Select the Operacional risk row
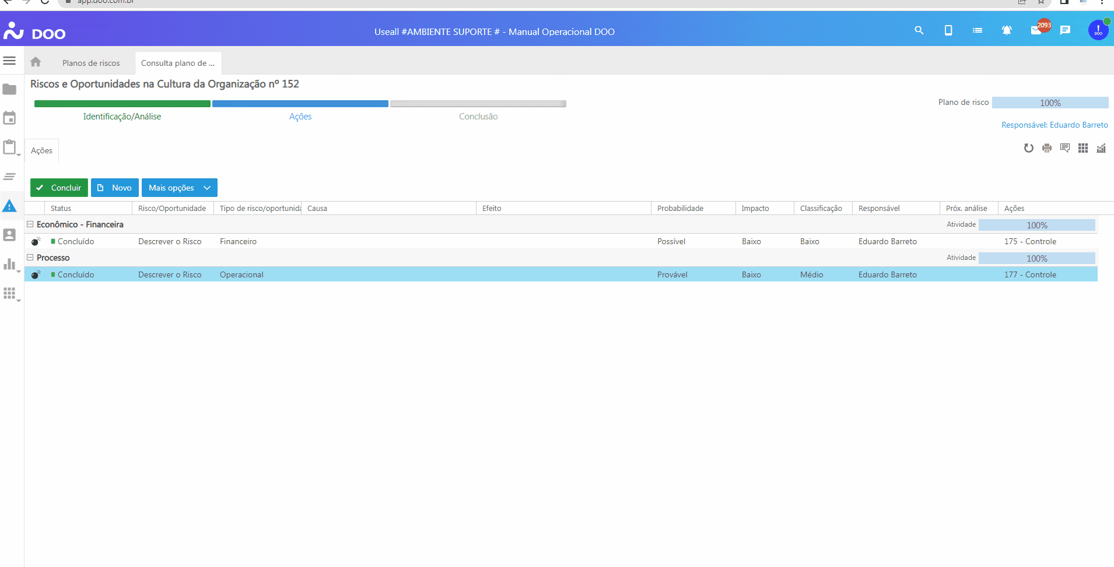This screenshot has height=567, width=1114. pos(241,274)
